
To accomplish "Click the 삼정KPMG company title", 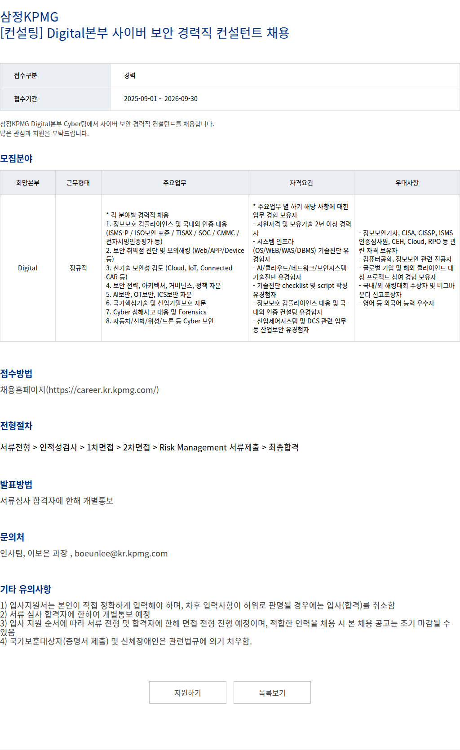I will 29,17.
